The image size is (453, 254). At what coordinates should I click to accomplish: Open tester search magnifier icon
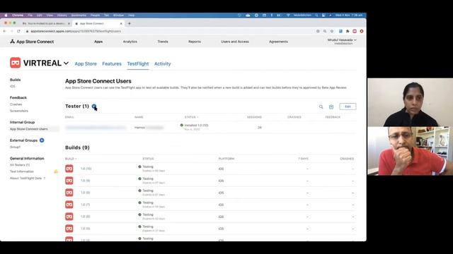321,107
